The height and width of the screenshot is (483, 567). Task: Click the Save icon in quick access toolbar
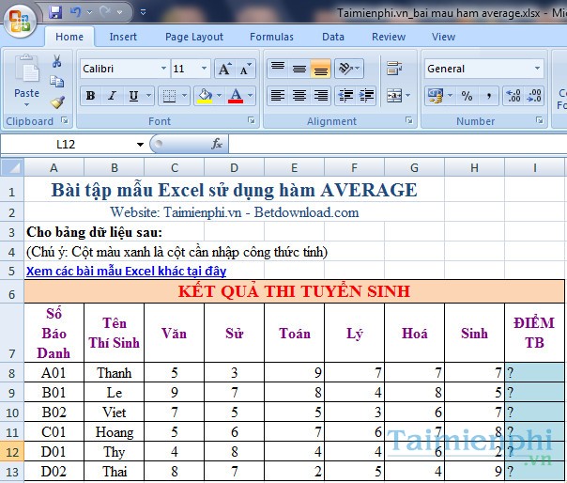(x=55, y=13)
